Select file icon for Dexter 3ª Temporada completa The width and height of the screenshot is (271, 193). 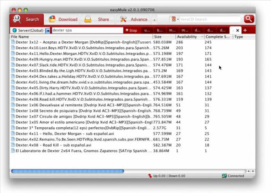(13, 128)
